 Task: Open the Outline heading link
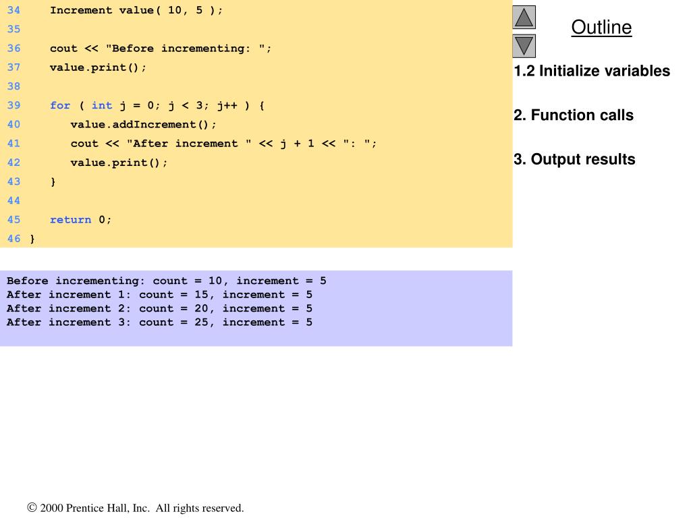click(601, 27)
